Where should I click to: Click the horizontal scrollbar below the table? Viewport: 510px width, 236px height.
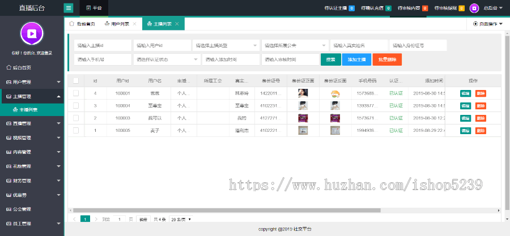(x=227, y=210)
